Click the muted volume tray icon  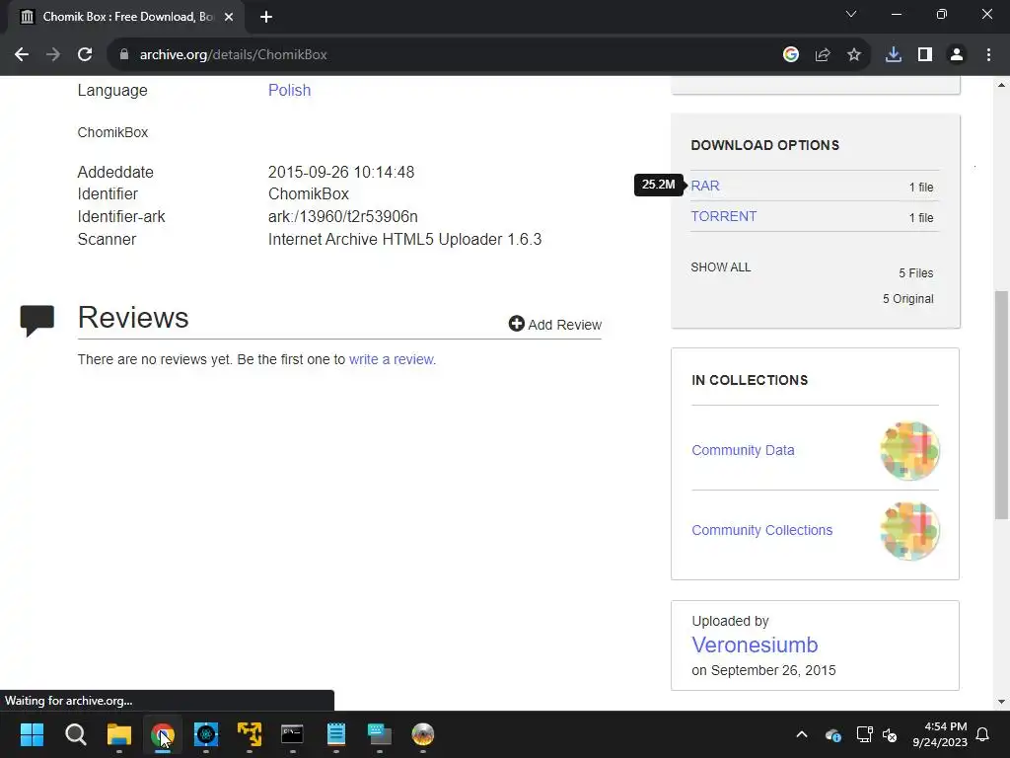coord(891,734)
